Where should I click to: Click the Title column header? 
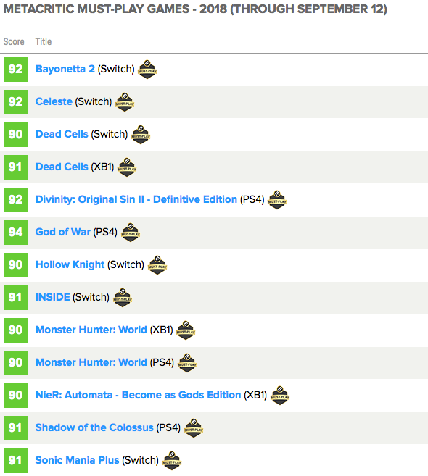coord(44,41)
